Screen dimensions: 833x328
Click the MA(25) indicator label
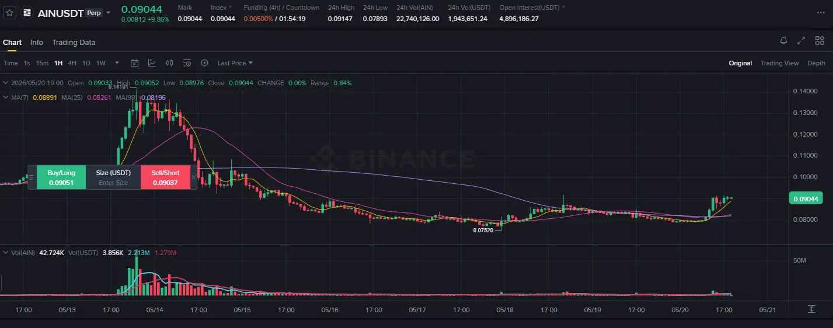coord(72,97)
